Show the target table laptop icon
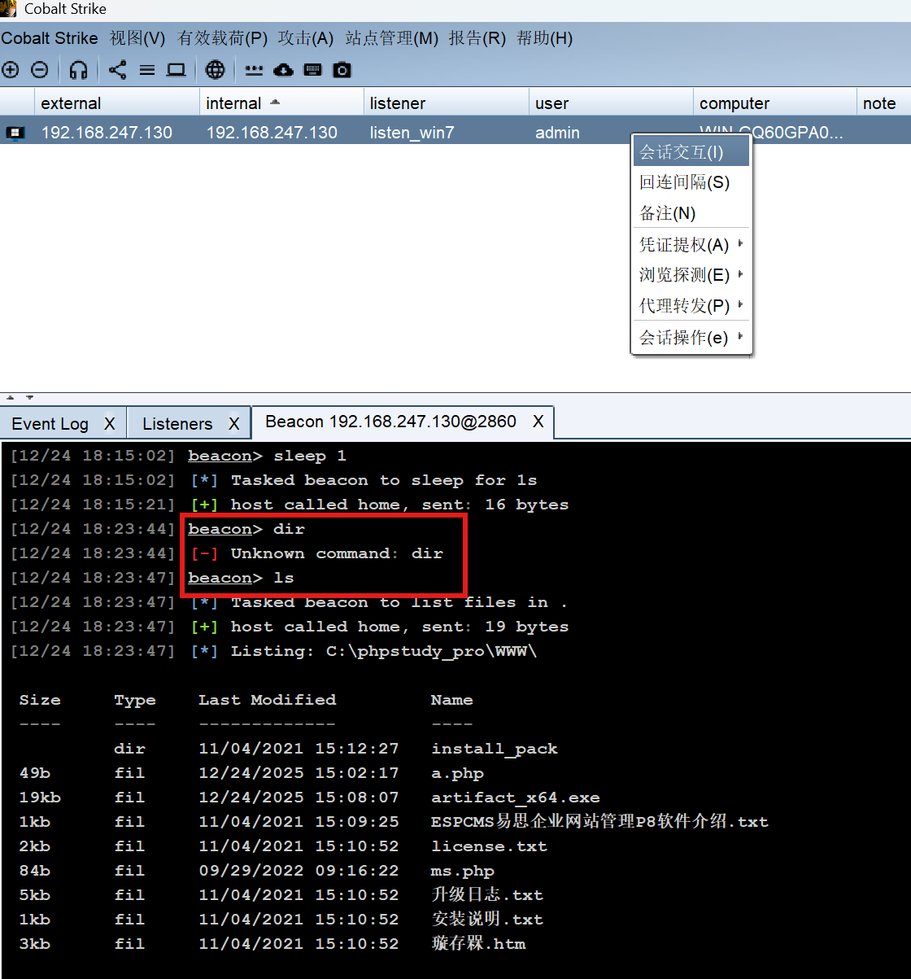Image resolution: width=911 pixels, height=979 pixels. point(177,70)
